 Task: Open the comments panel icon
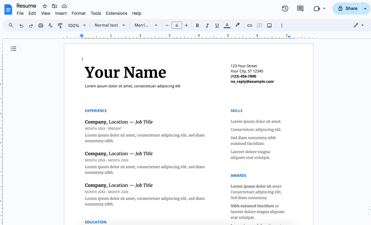[x=300, y=8]
